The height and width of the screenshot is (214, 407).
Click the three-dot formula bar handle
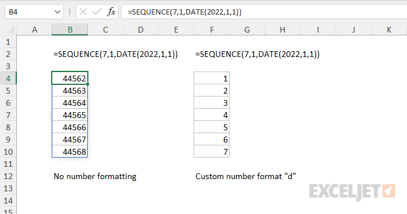[x=70, y=12]
